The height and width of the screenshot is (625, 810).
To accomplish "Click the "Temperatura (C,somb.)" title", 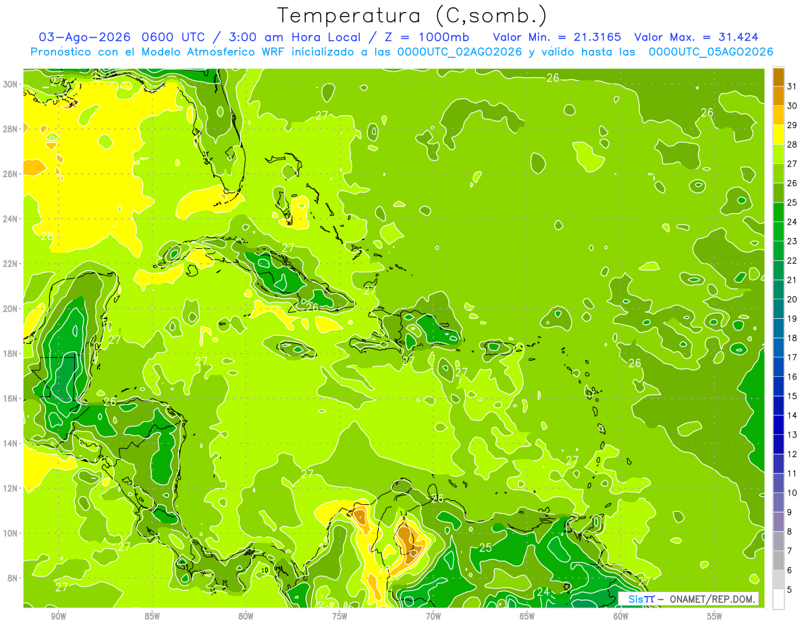I will [x=412, y=15].
